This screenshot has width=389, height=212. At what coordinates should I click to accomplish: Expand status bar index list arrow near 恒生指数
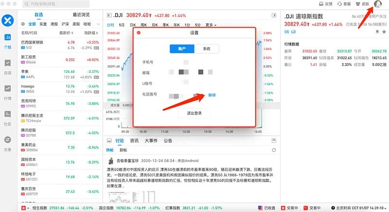tap(28, 208)
